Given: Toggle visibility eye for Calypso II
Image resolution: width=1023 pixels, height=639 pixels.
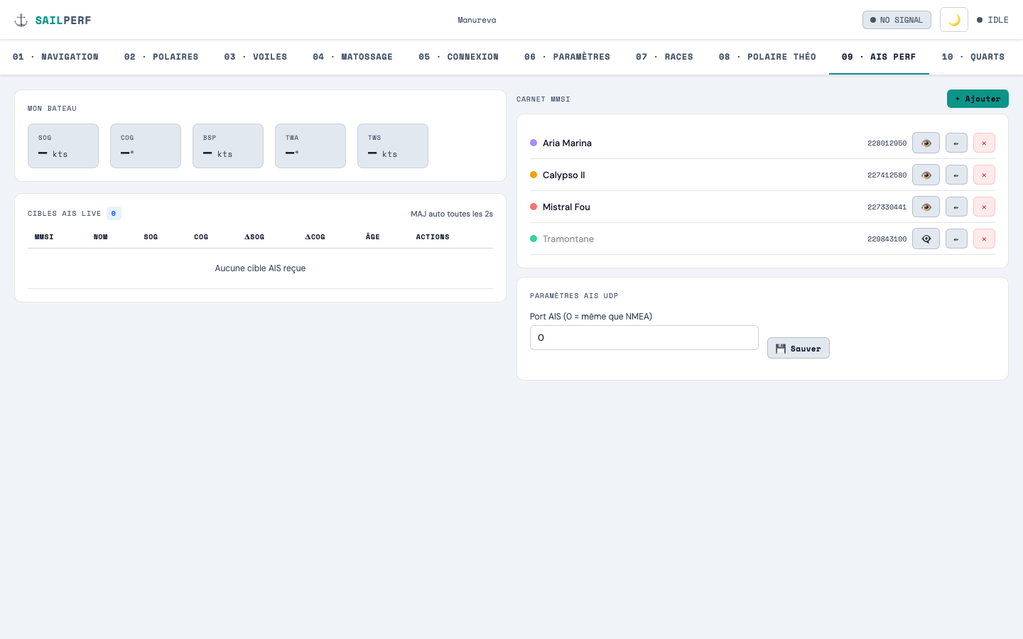Looking at the screenshot, I should 926,175.
